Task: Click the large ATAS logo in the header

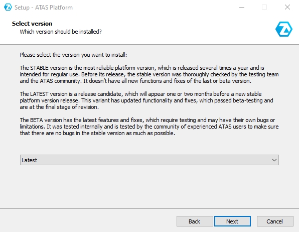Action: pos(284,29)
